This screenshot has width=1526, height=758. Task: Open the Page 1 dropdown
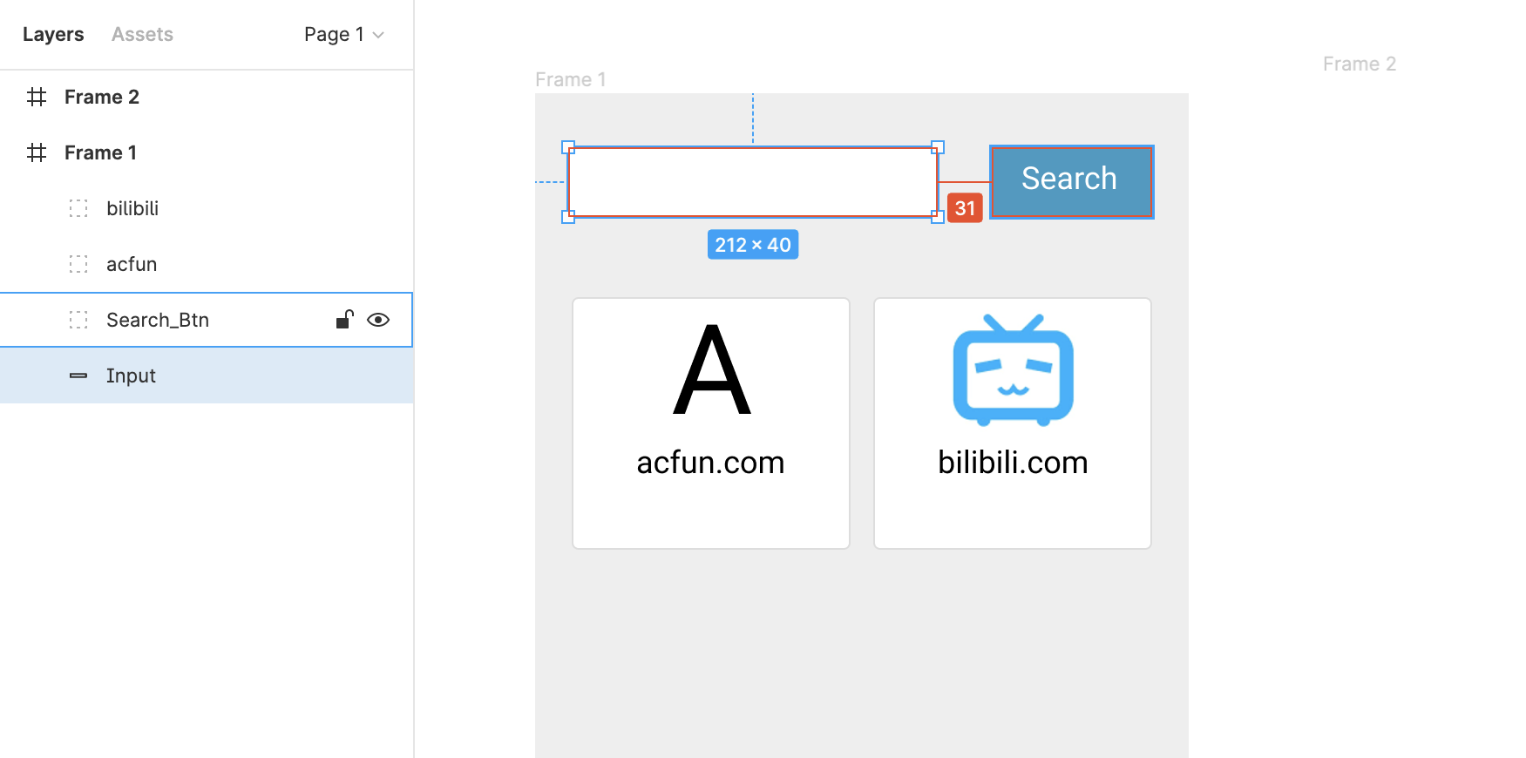click(x=344, y=35)
